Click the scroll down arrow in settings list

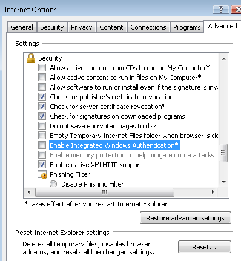coord(223,182)
